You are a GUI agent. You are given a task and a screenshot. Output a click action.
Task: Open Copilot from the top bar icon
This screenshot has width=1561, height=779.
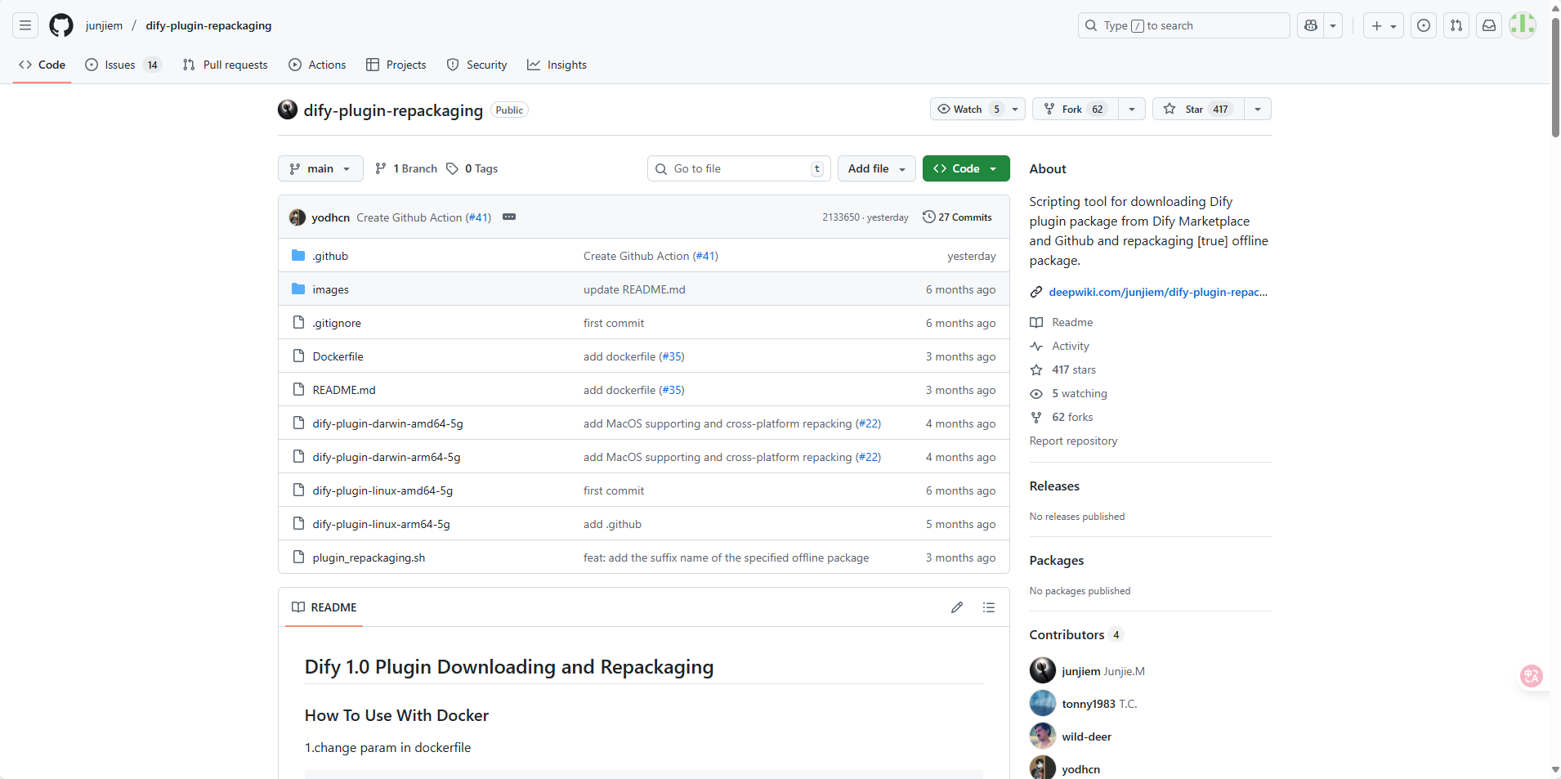[1312, 25]
